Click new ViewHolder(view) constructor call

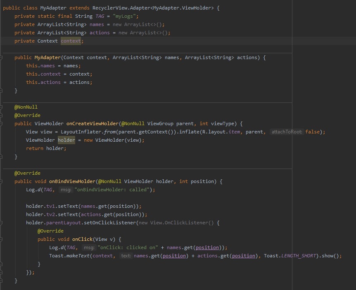point(113,140)
